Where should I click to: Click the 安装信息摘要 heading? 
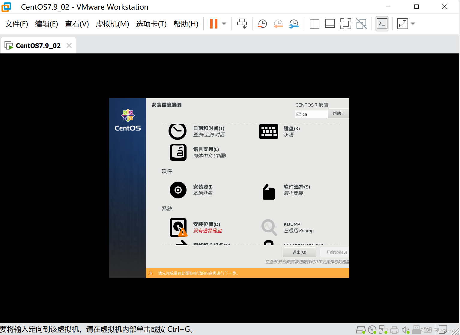click(x=166, y=105)
